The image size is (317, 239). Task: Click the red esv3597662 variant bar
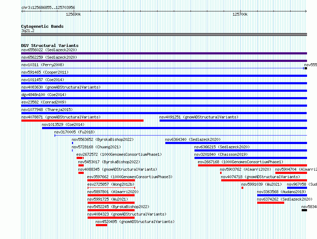click(x=111, y=180)
